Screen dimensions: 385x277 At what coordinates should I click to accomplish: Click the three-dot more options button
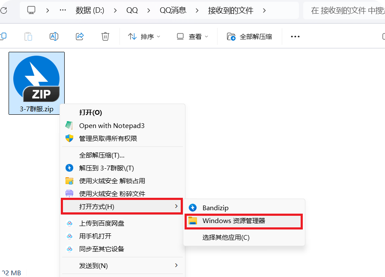point(295,36)
